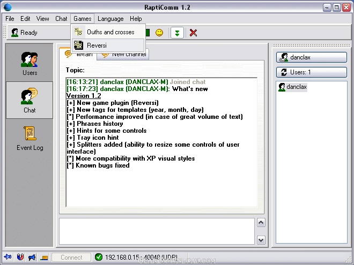Open the File menu
This screenshot has height=265, width=354.
[x=10, y=19]
